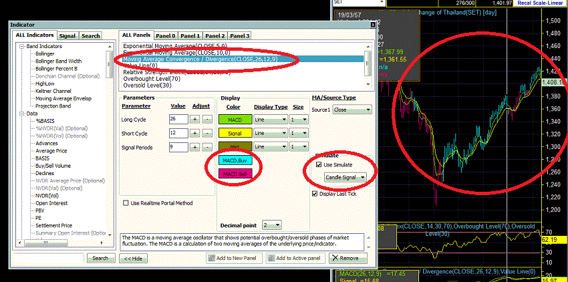Viewport: 568px width, 282px height.
Task: Collapse the Data tree node
Action: click(21, 114)
